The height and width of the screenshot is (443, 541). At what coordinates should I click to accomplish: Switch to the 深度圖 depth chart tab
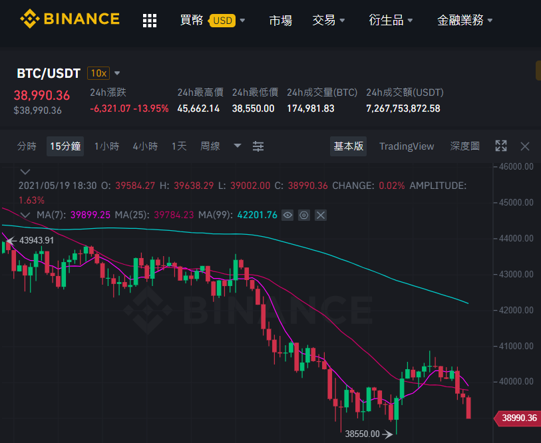click(464, 146)
